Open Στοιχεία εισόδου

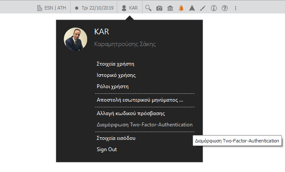click(116, 138)
